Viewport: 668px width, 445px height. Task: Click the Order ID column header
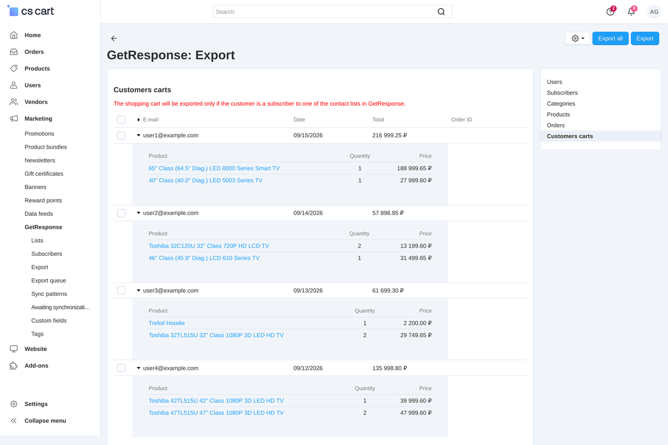461,120
